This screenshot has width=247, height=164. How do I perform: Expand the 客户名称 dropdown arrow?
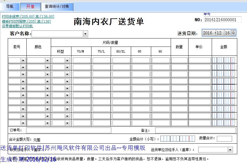(85, 34)
